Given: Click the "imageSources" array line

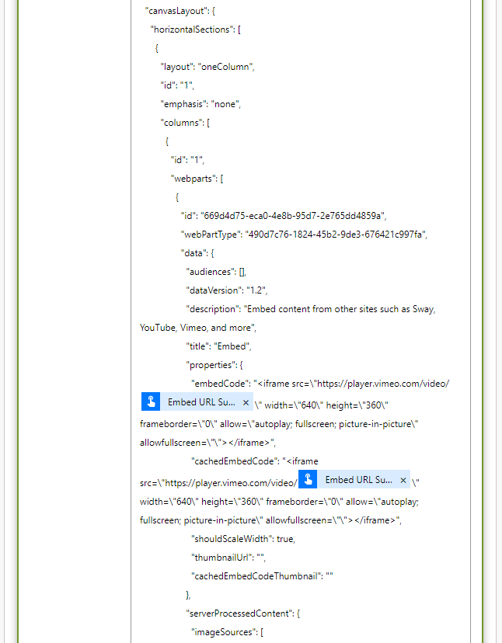Looking at the screenshot, I should click(x=227, y=632).
